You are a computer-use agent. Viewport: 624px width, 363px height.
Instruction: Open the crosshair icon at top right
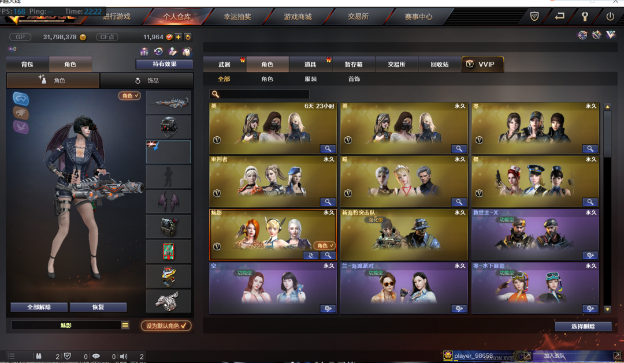pos(582,35)
